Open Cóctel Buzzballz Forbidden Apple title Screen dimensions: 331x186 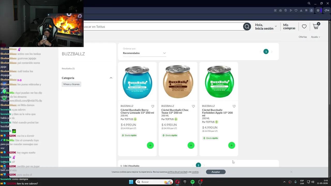click(x=217, y=113)
